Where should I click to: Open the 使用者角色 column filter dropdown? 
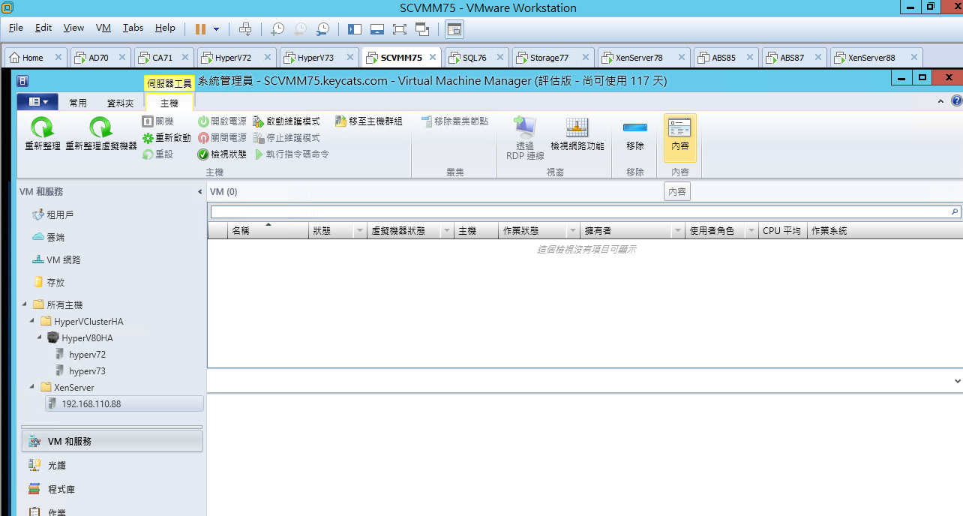click(751, 231)
